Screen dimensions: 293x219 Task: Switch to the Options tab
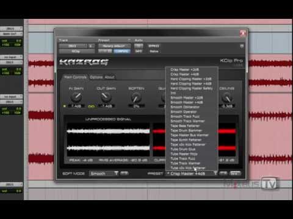coord(96,77)
